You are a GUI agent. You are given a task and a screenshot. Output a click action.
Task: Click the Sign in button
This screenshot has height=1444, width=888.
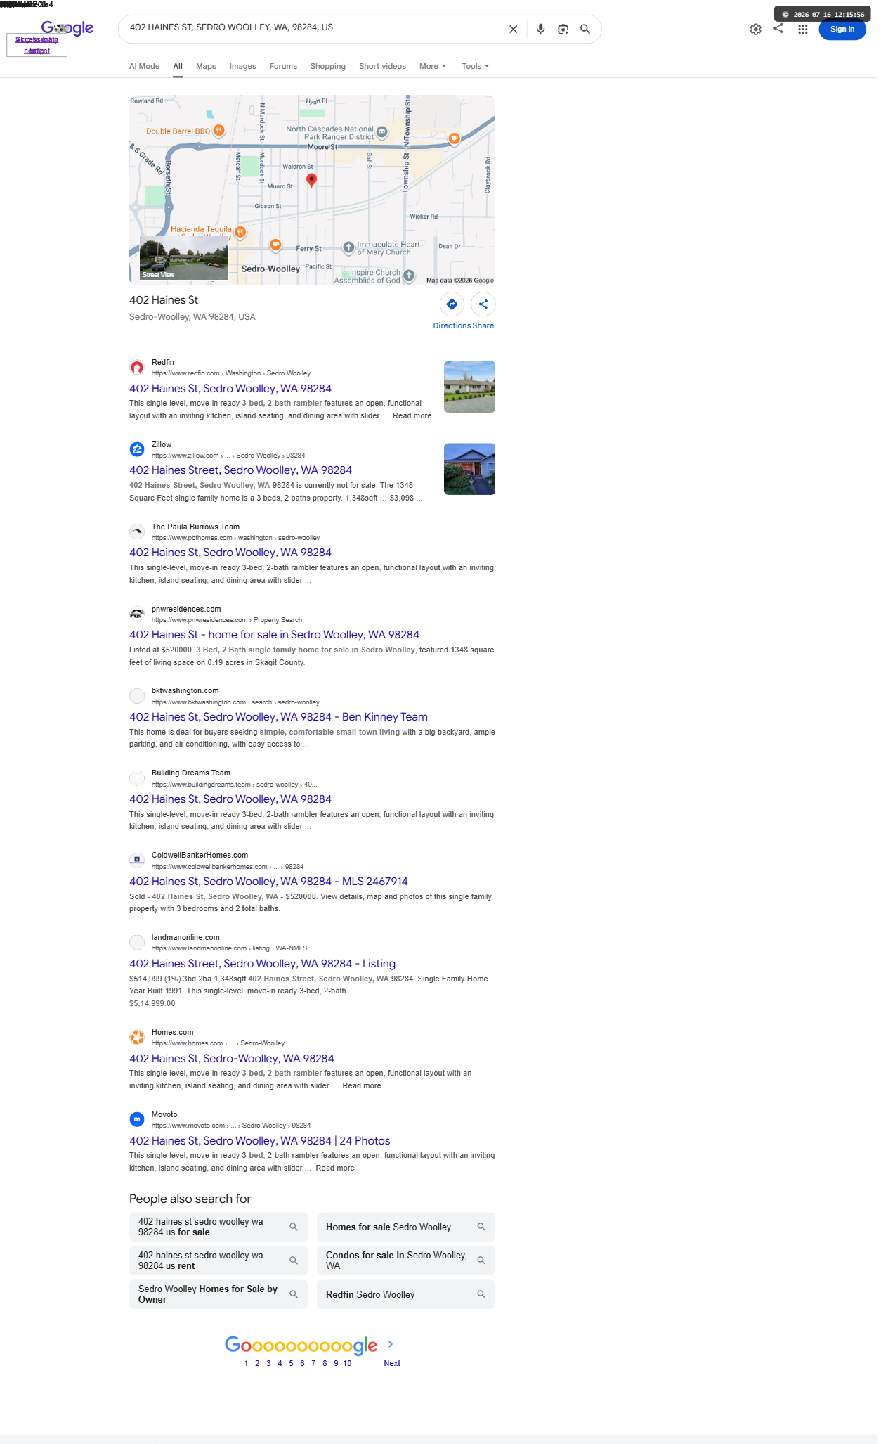(842, 30)
